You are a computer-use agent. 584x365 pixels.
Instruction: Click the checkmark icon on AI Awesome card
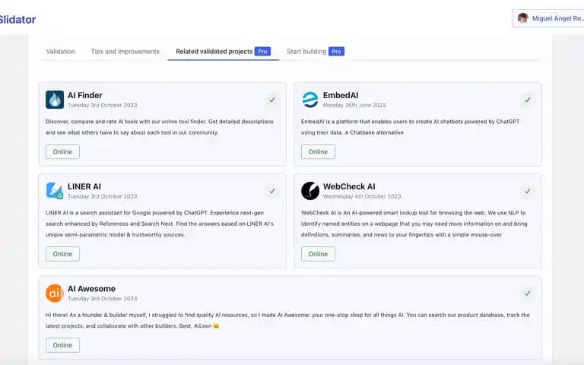coord(528,293)
